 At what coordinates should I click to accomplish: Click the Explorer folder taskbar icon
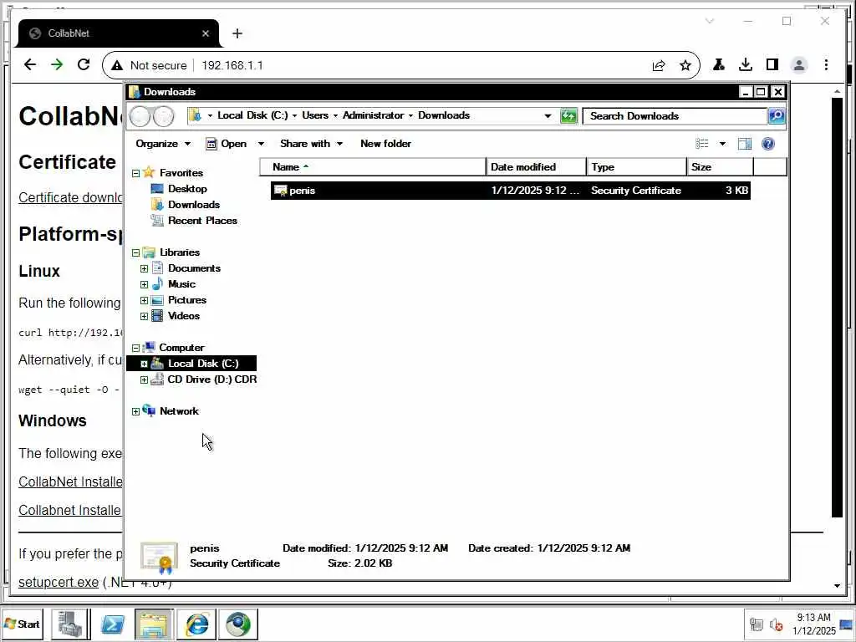click(x=154, y=624)
